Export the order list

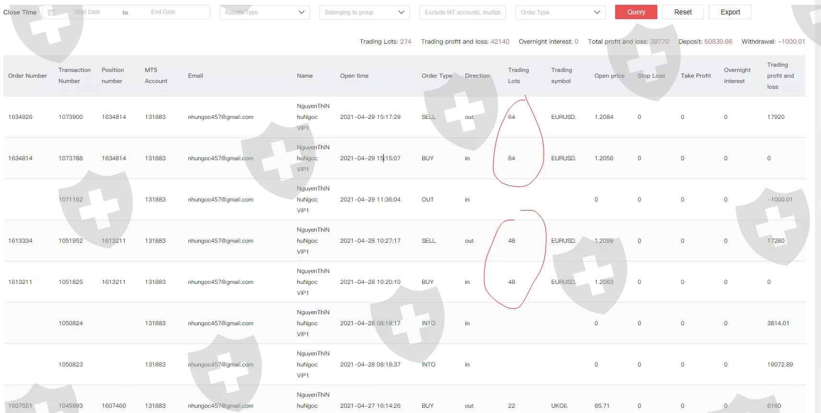tap(730, 12)
